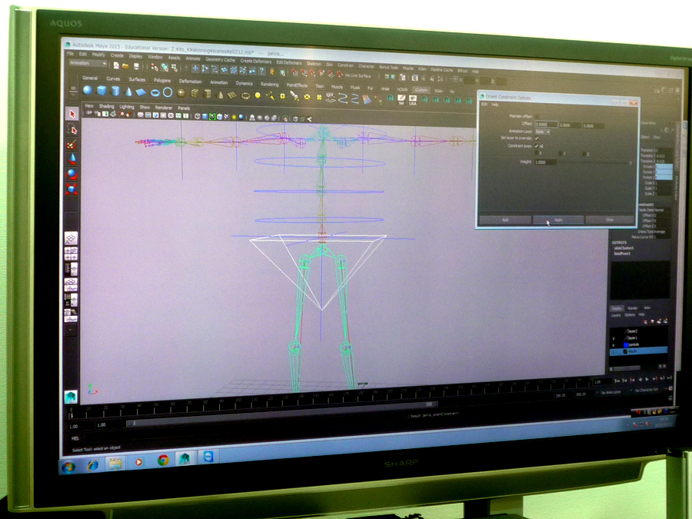
Task: Click the Weight value input field
Action: (x=545, y=162)
